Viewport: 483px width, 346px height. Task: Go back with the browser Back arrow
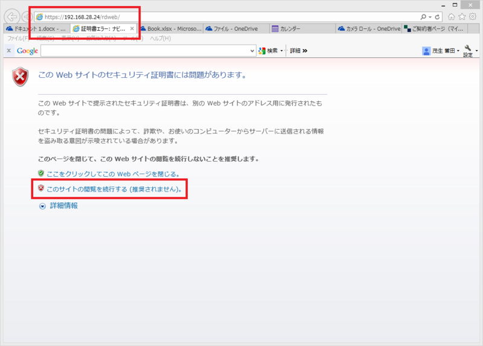(x=12, y=17)
